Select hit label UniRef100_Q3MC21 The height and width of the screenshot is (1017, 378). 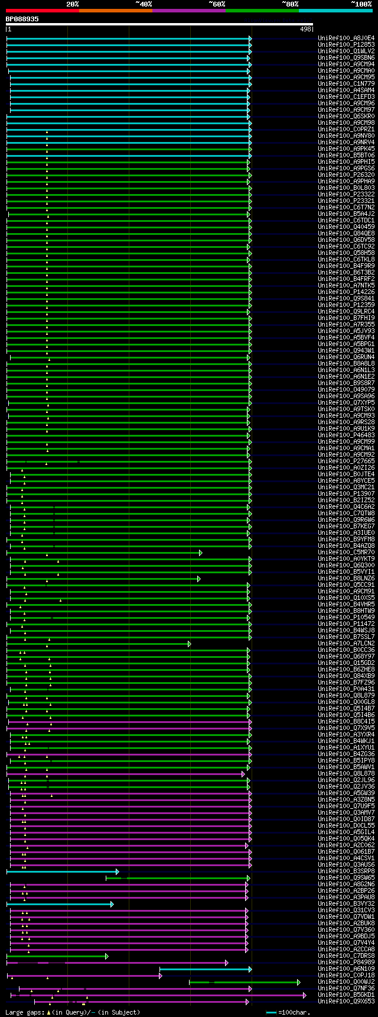click(346, 487)
